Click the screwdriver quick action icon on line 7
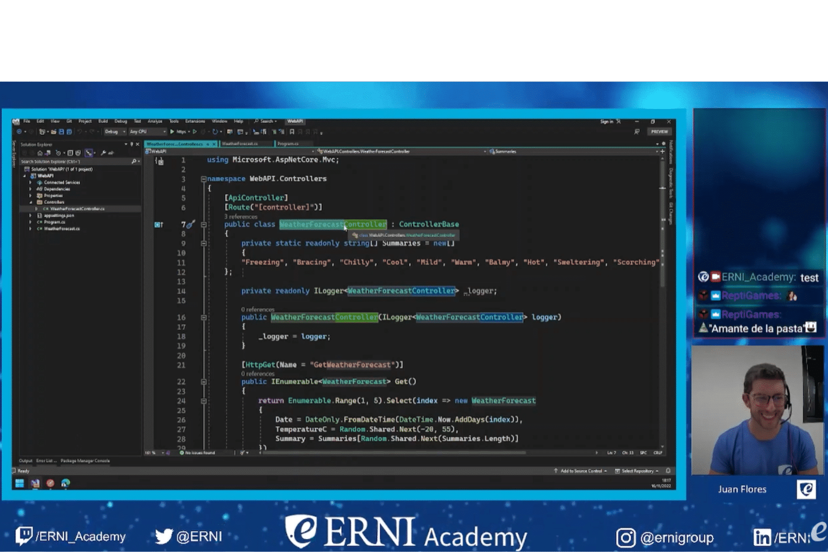This screenshot has width=828, height=552. tap(191, 224)
